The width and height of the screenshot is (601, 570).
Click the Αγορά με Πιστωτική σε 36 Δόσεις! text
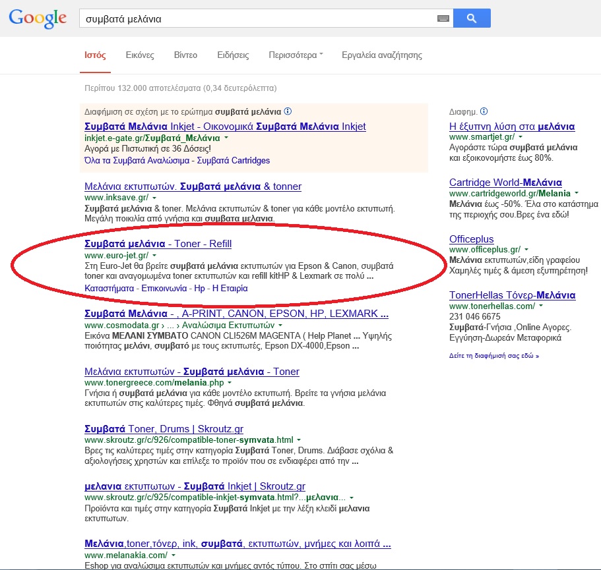[x=148, y=148]
